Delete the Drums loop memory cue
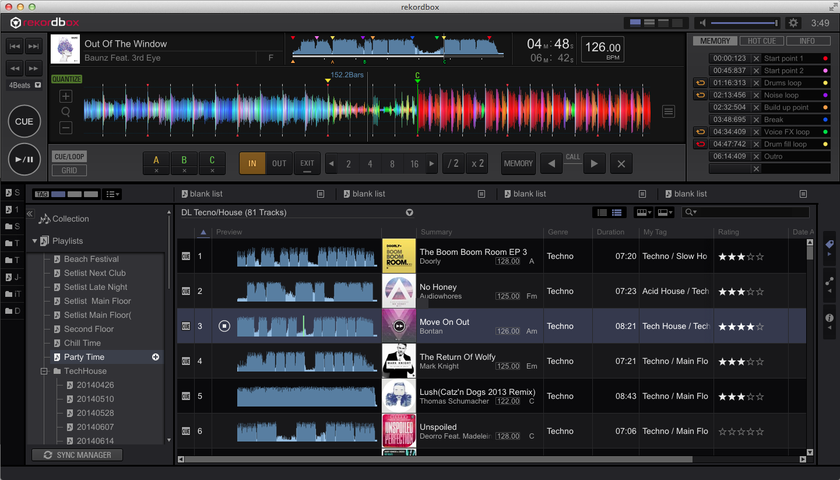Image resolution: width=840 pixels, height=480 pixels. coord(756,83)
